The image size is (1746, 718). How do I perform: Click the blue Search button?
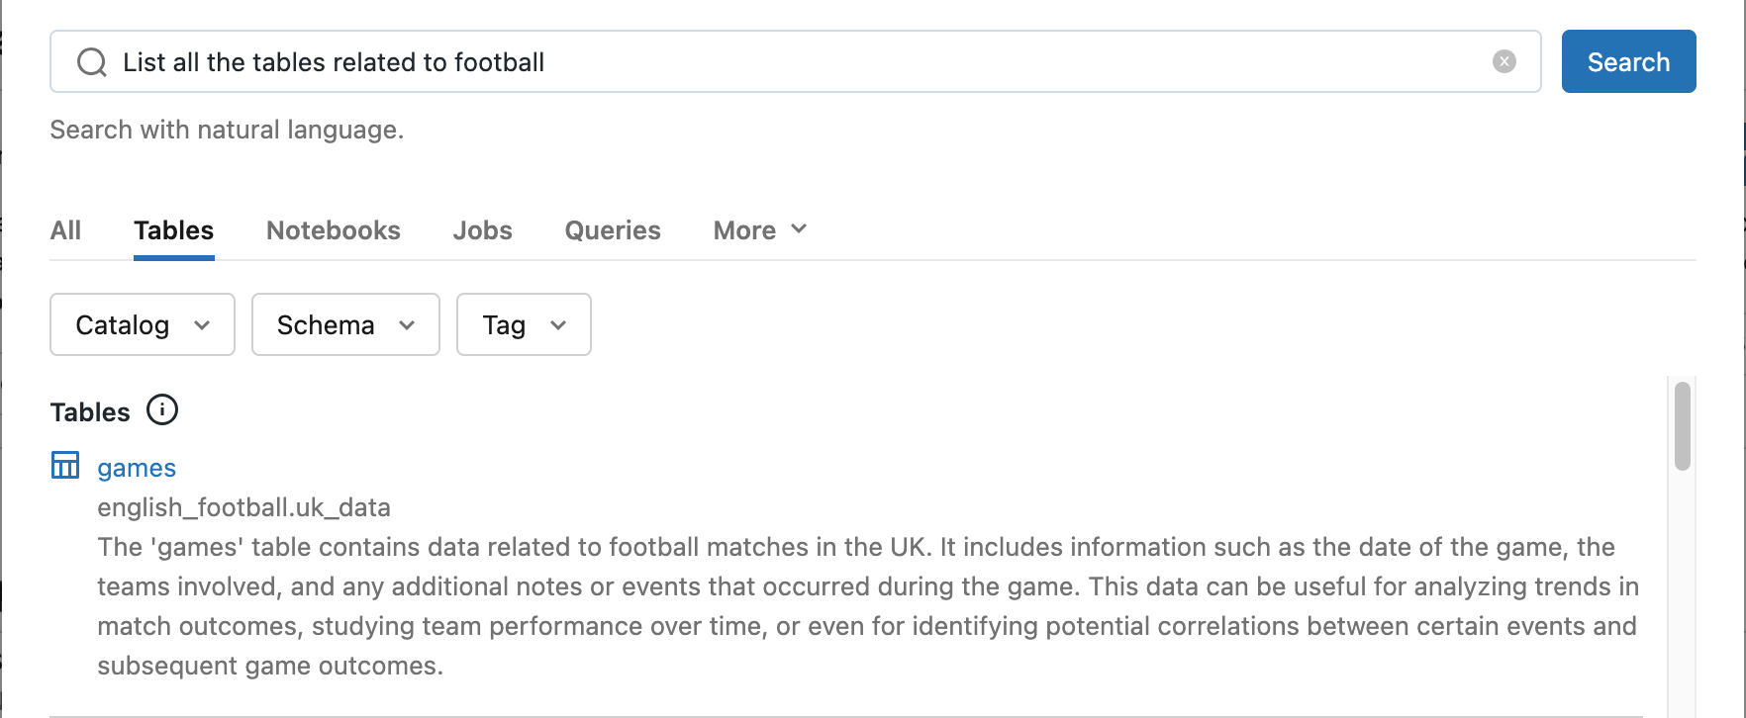1628,61
